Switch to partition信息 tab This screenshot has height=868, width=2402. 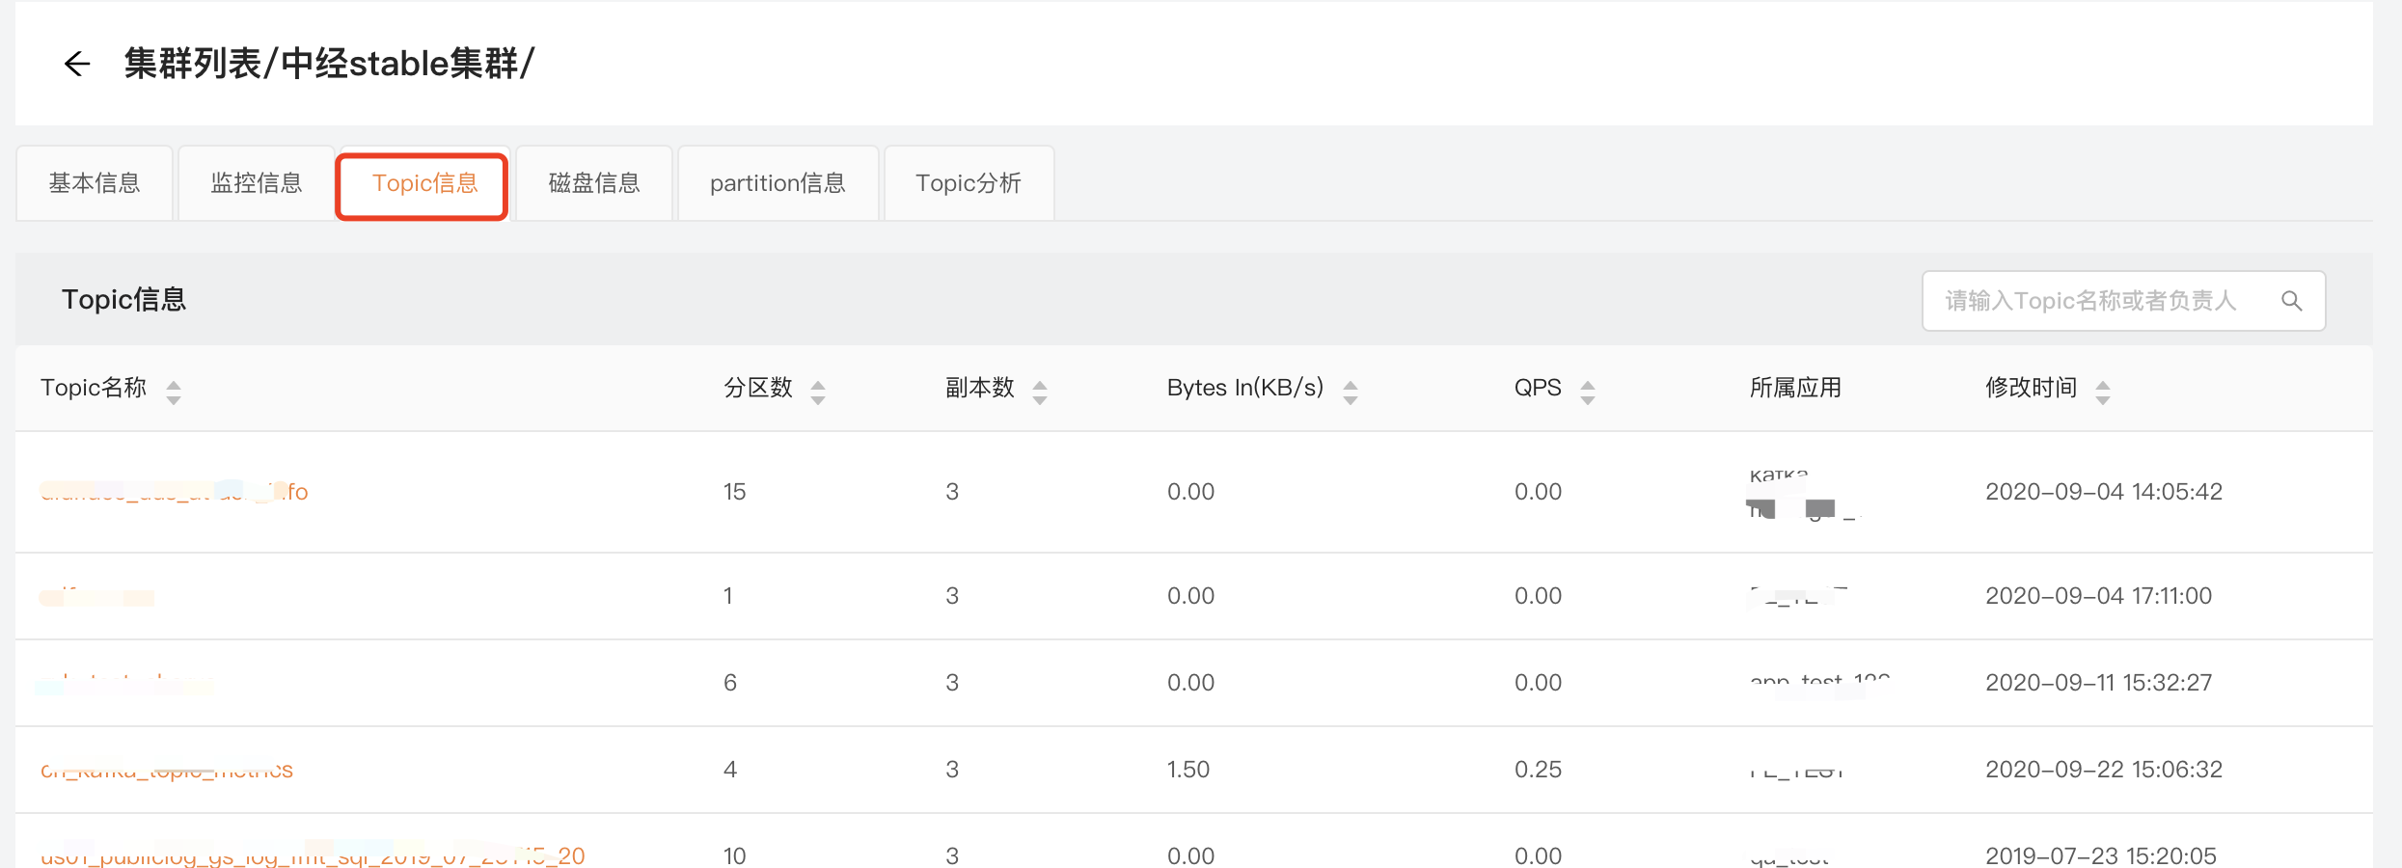[x=778, y=183]
